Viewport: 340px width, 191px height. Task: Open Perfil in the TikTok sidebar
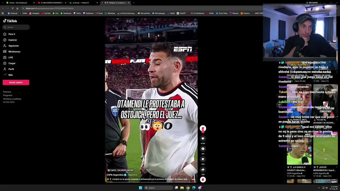[8, 69]
